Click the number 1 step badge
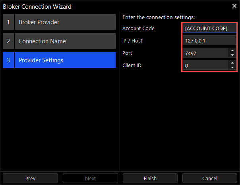Screen dimensions: 240x185 [x=8, y=22]
